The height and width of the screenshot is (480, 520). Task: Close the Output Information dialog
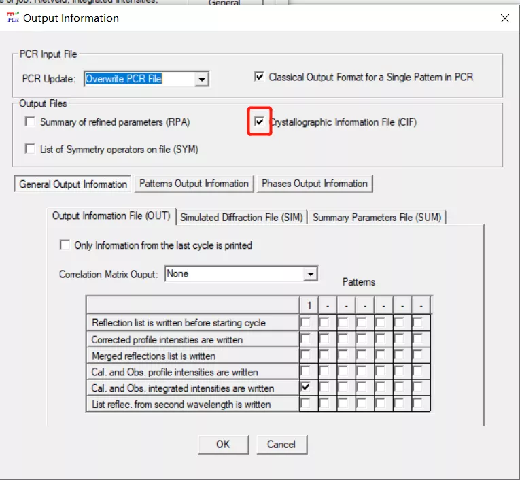pos(504,18)
